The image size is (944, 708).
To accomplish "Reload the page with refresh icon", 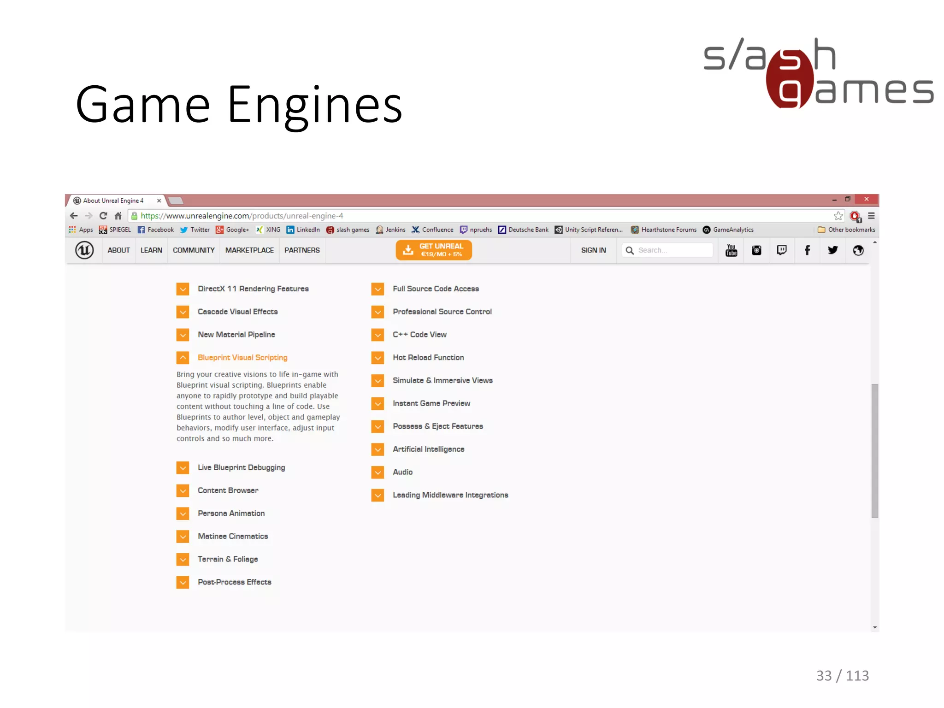I will (x=103, y=216).
